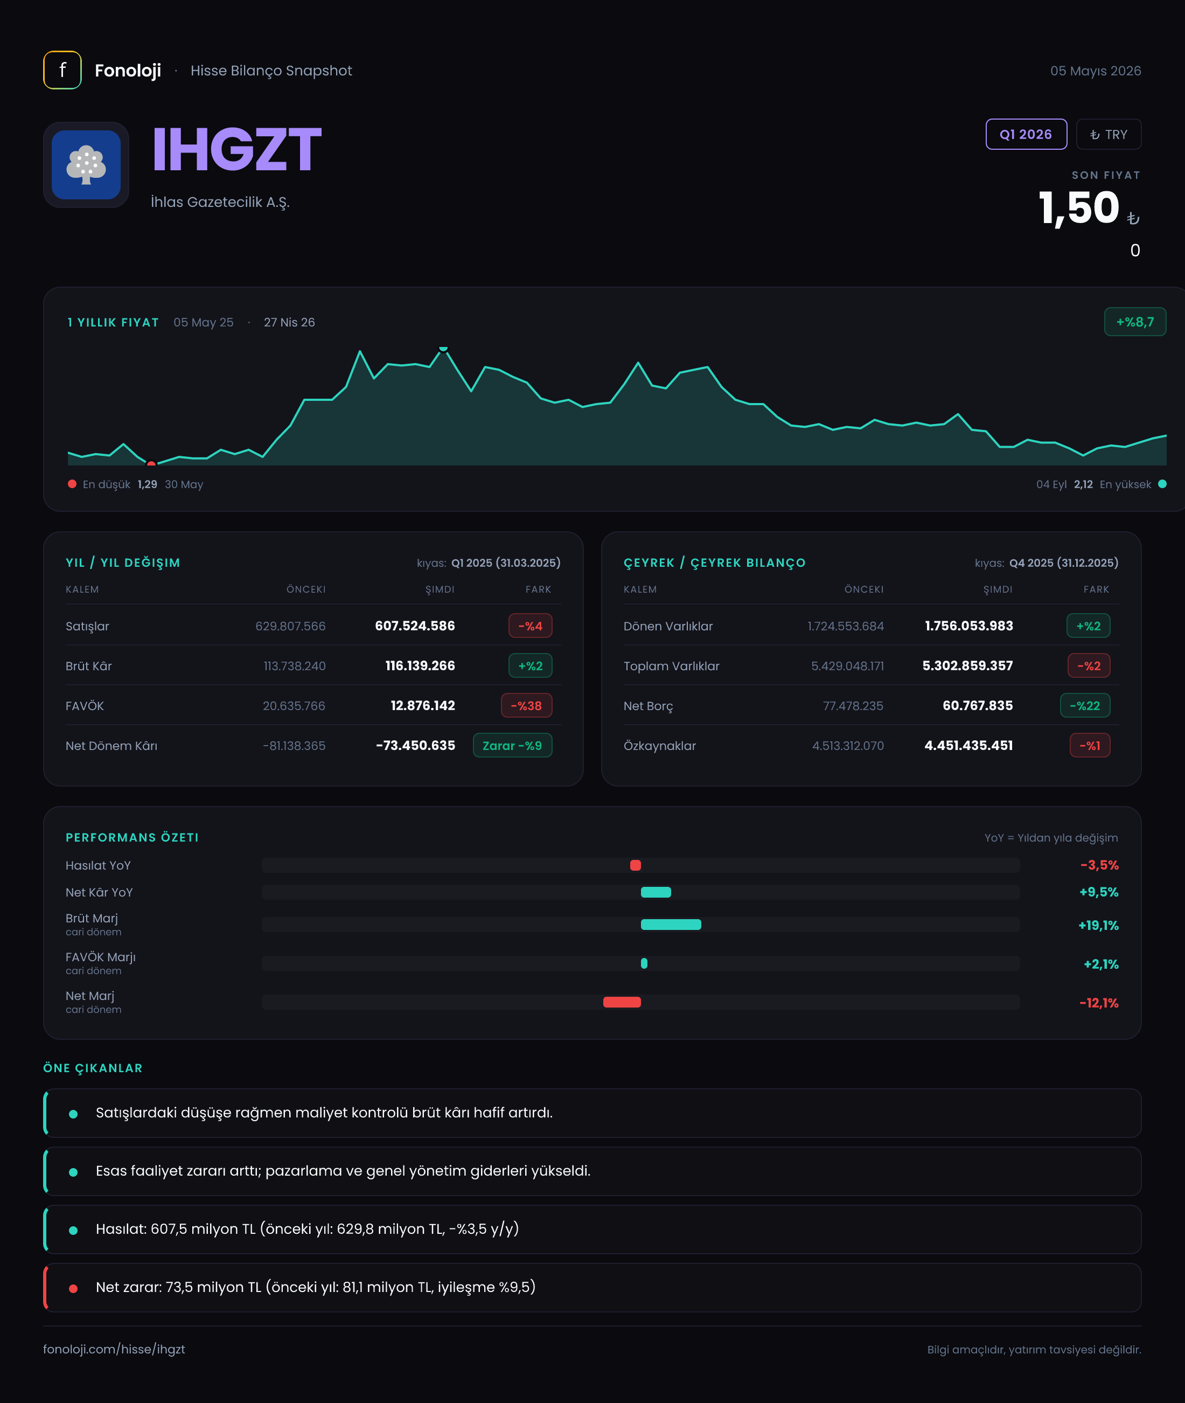Click 'ÇEYREK / ÇEYREK BİLANÇO' section header
Viewport: 1185px width, 1403px height.
coord(714,562)
